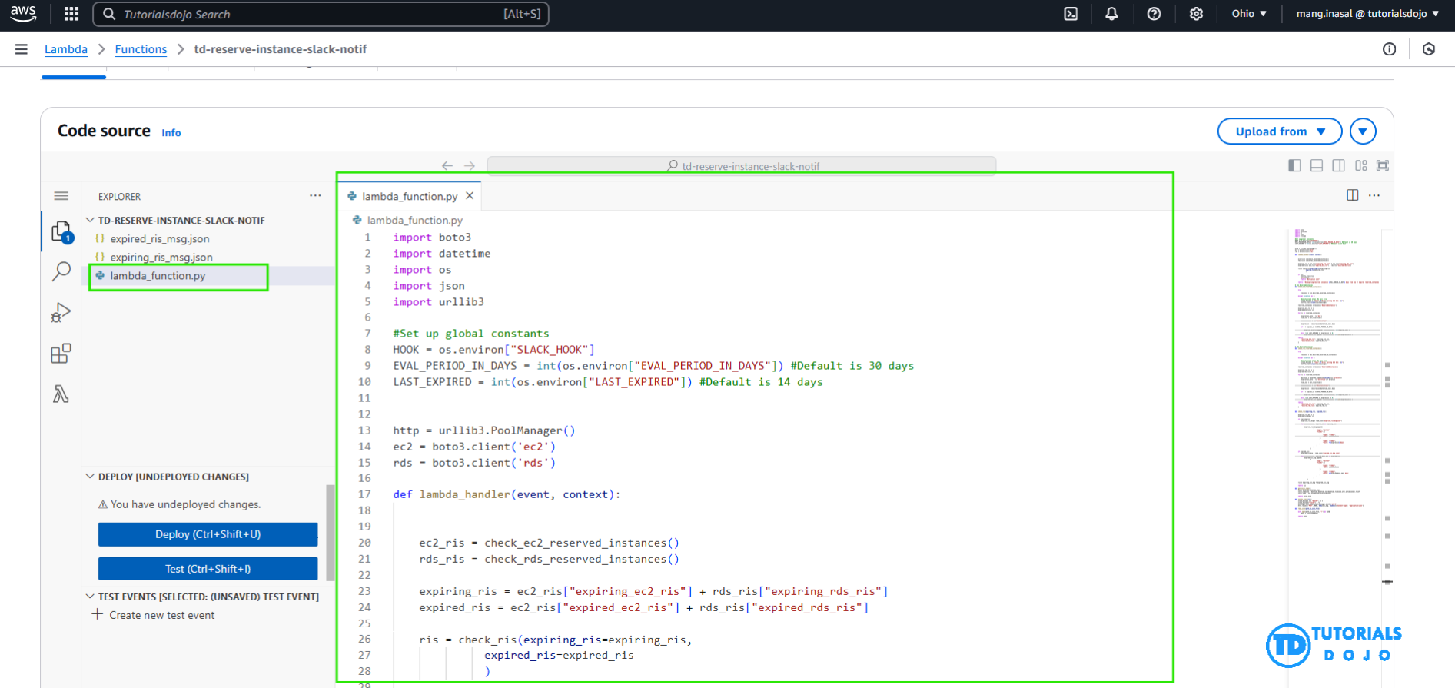Open the customize layout icon
The image size is (1455, 688).
coord(1361,165)
